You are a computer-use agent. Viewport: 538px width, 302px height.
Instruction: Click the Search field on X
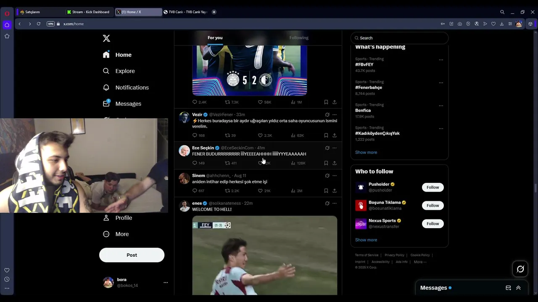click(399, 38)
